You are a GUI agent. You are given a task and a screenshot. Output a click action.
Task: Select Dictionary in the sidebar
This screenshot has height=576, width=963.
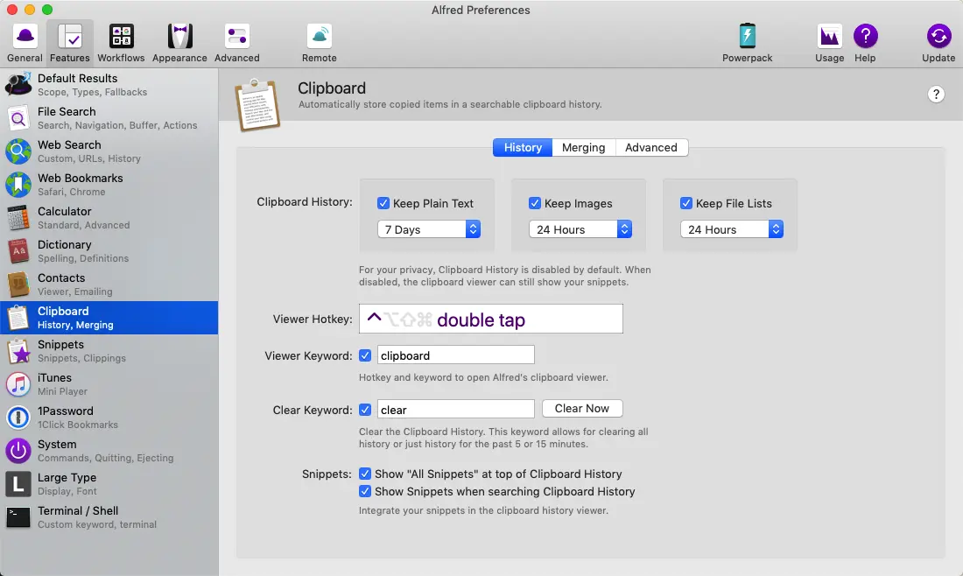coord(109,250)
